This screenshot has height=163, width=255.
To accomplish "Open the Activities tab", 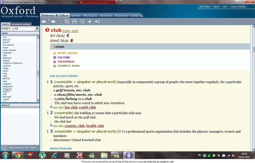I will (x=106, y=16).
